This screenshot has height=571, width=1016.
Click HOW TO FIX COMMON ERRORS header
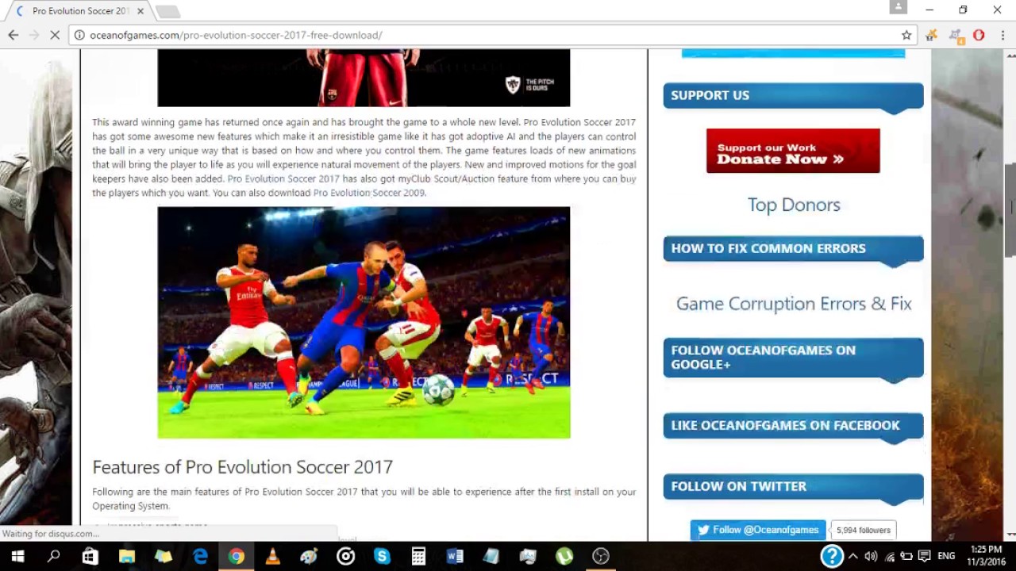(793, 249)
